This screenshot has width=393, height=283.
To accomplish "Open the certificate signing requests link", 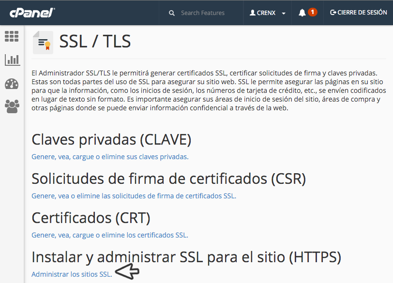I will [x=134, y=196].
